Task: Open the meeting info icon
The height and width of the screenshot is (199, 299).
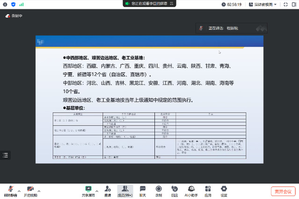Action: 4,4
